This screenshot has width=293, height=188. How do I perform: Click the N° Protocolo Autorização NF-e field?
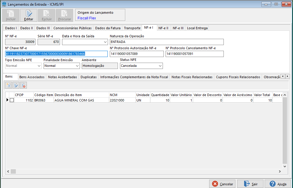(137, 54)
